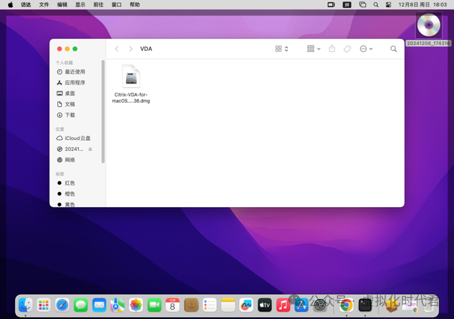Launch FaceTime from the Dock

pyautogui.click(x=155, y=305)
